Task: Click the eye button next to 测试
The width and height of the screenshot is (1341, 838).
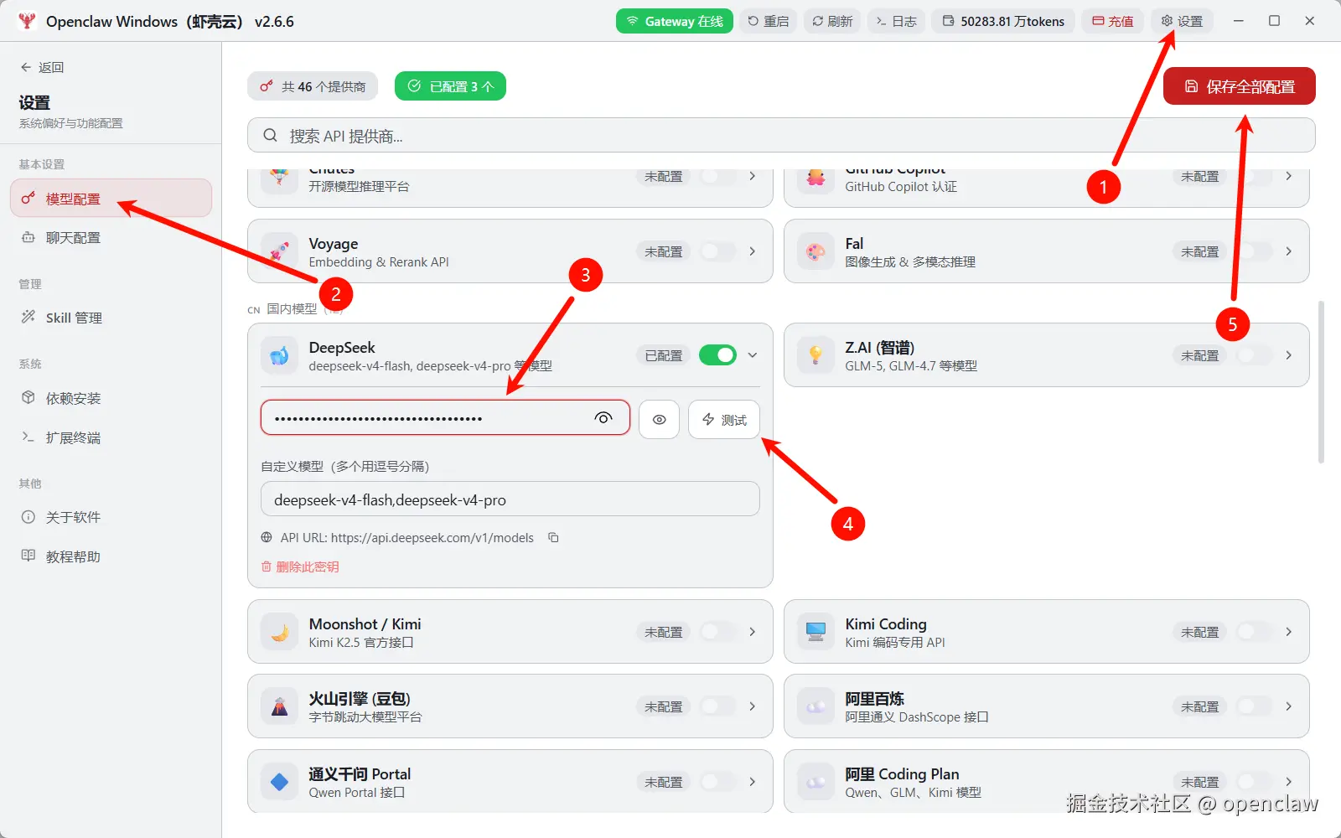Action: click(659, 420)
